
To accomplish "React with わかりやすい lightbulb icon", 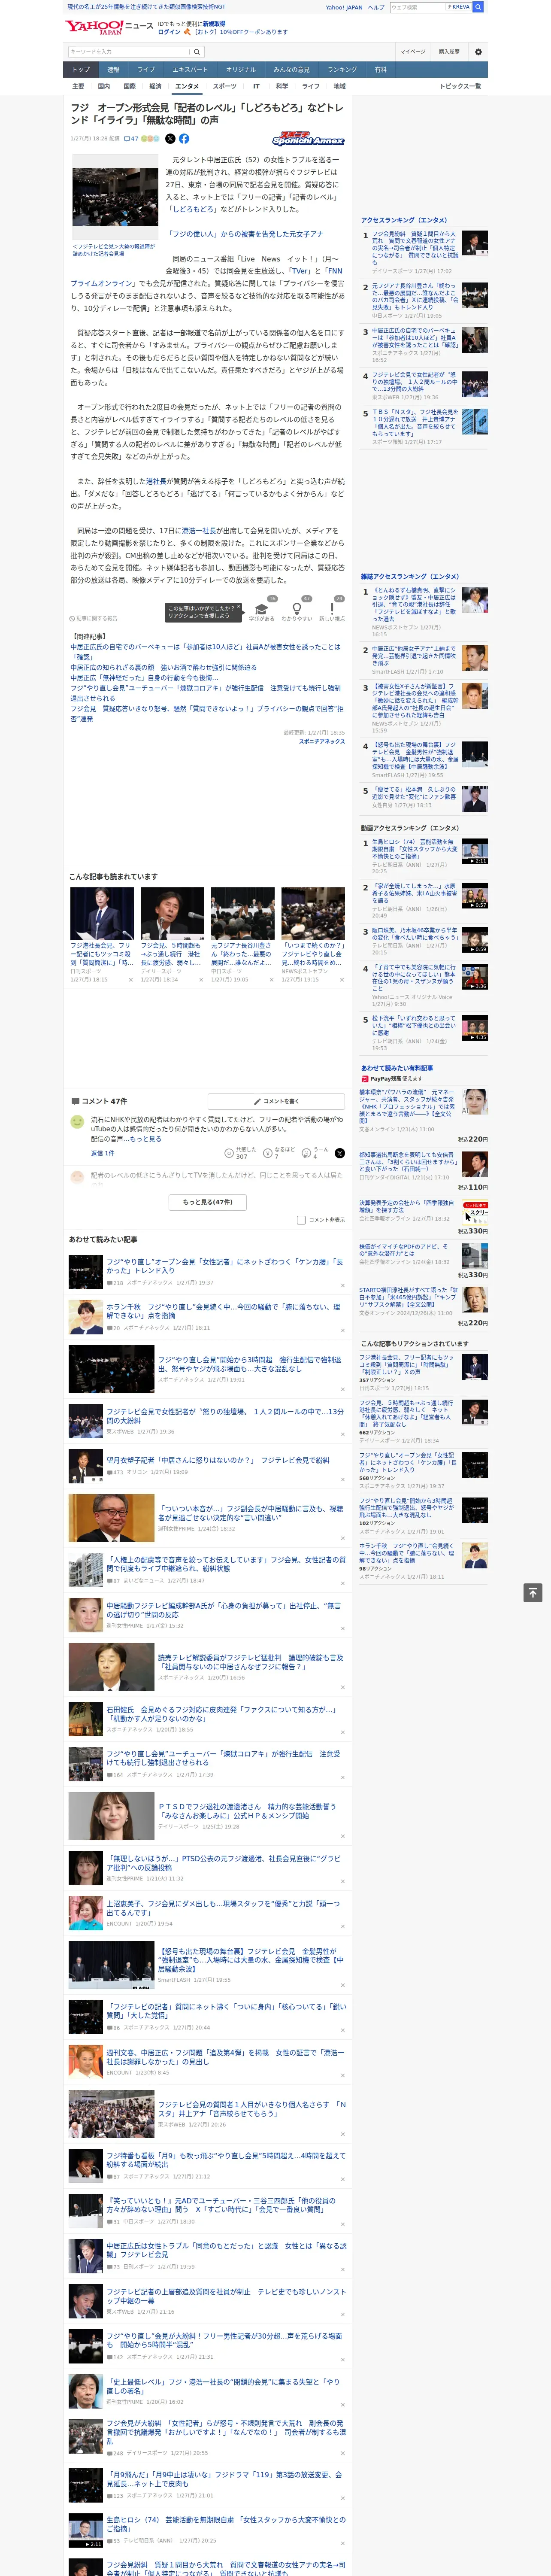I will point(297,609).
